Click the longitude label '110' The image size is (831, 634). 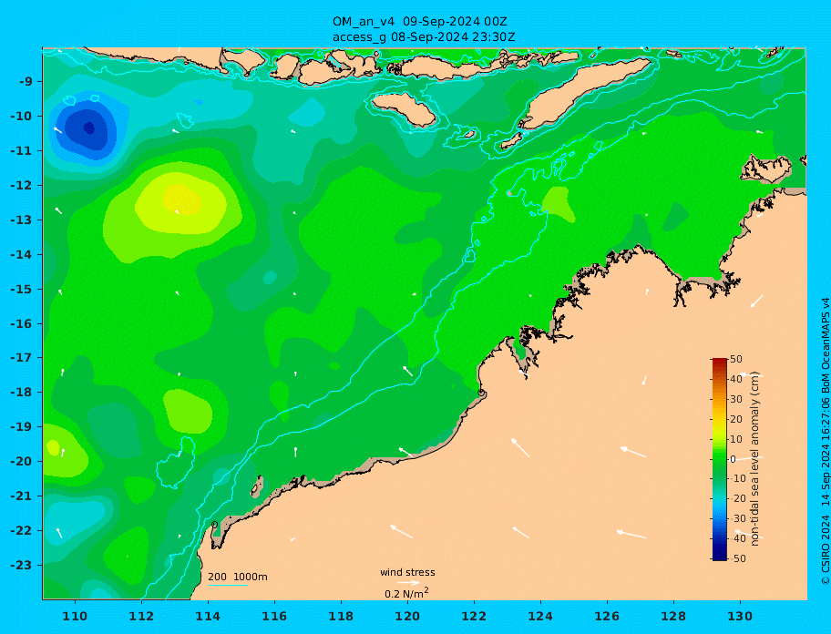75,616
